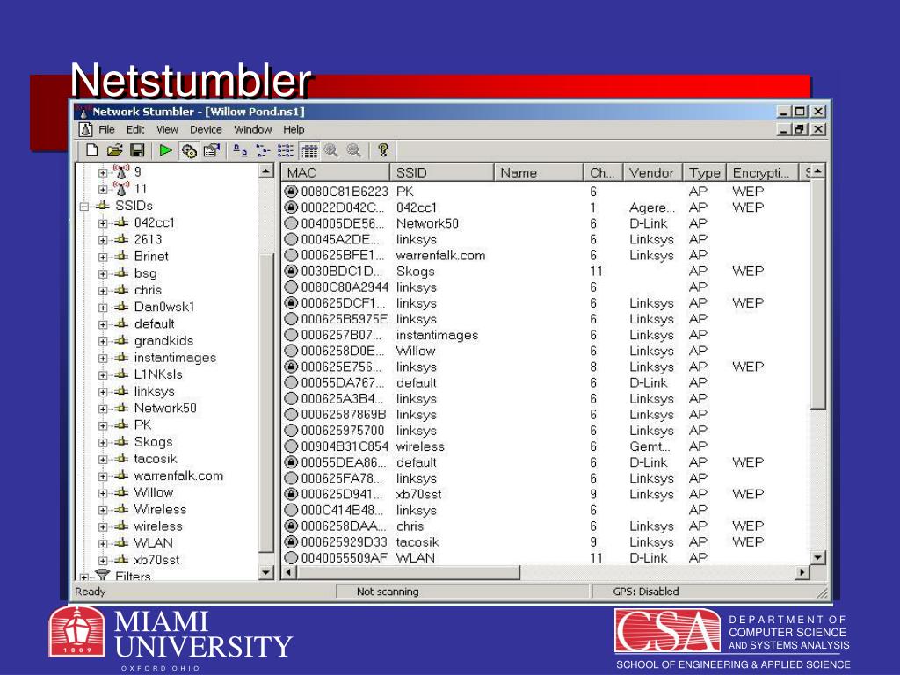
Task: Click tree pane scrollbar up arrow
Action: [265, 171]
